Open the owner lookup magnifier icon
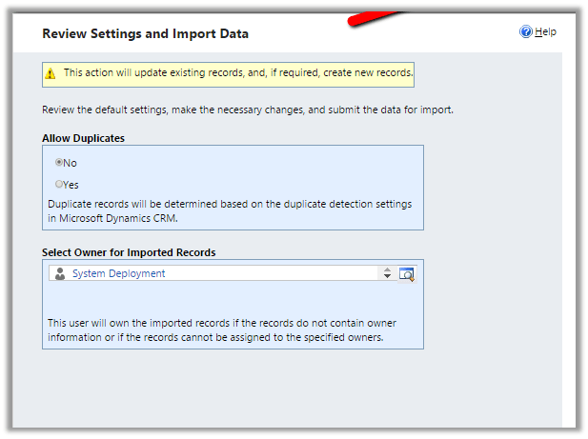 pyautogui.click(x=407, y=273)
